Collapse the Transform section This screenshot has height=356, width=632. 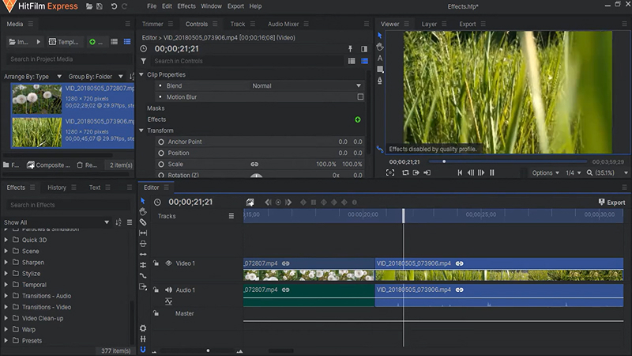(x=141, y=131)
